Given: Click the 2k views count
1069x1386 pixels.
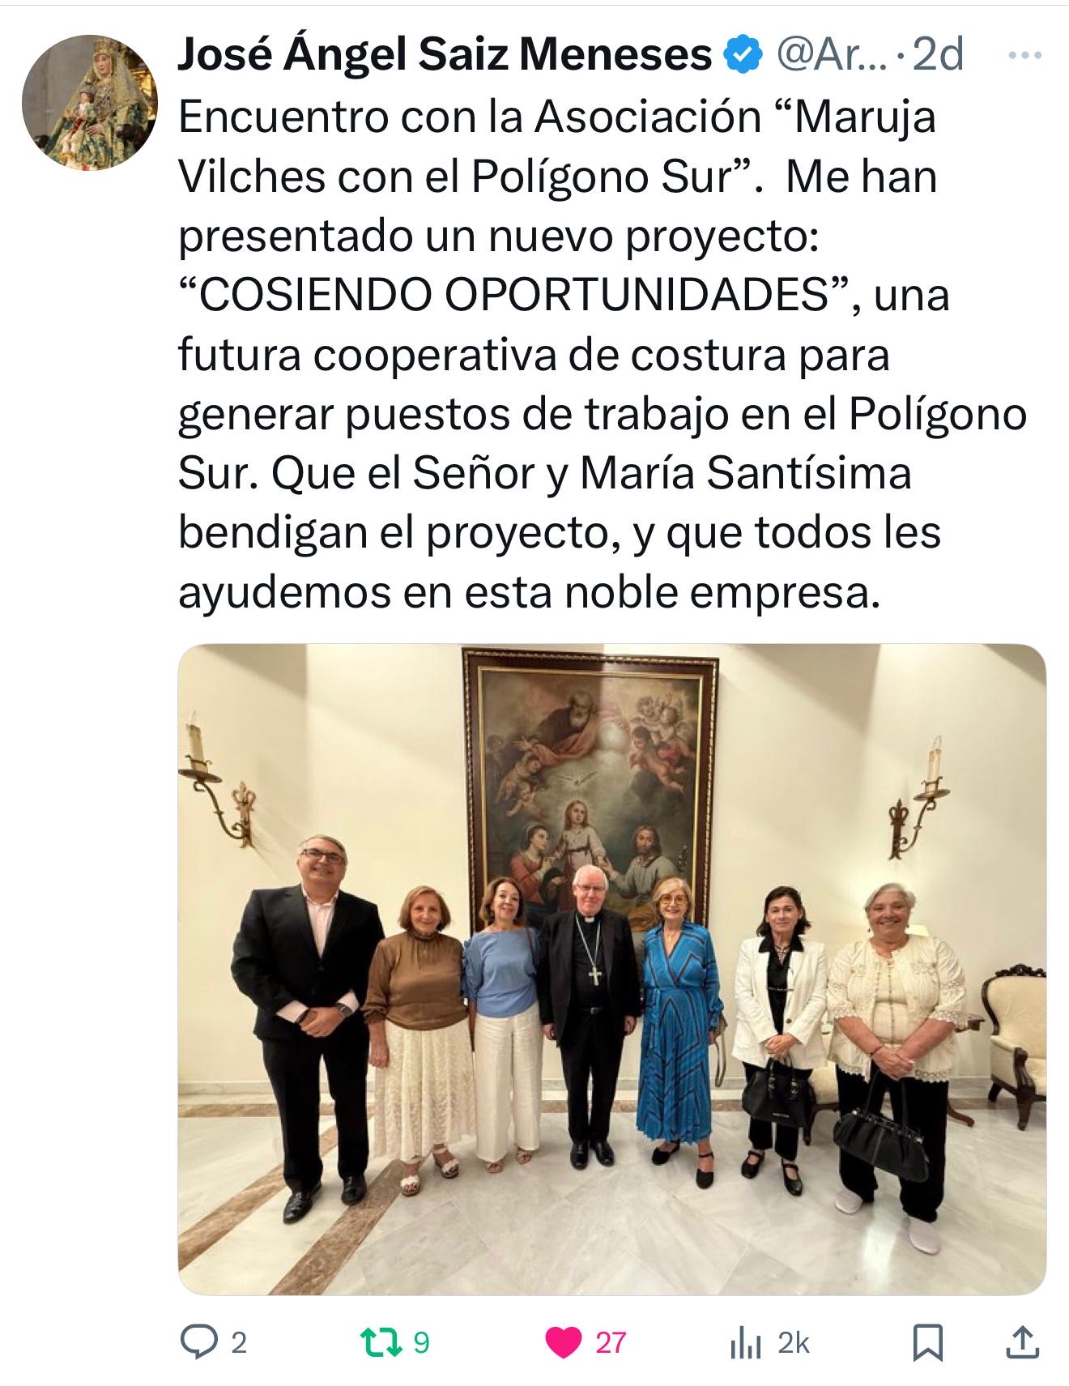Looking at the screenshot, I should (793, 1343).
